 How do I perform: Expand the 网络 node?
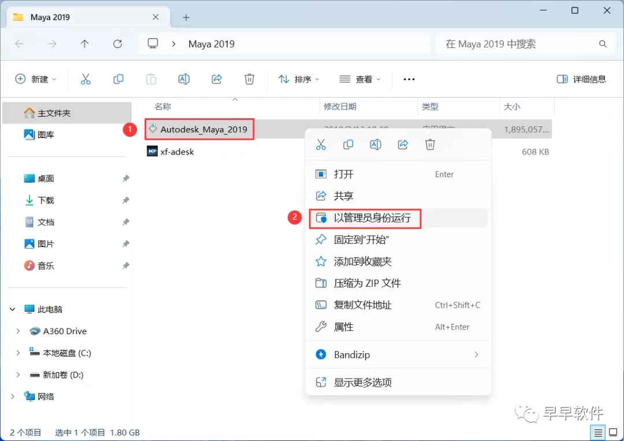pos(12,397)
